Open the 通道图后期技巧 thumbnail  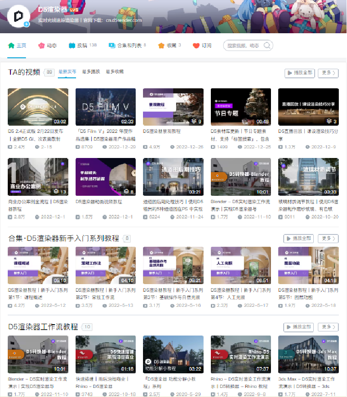pos(173,177)
